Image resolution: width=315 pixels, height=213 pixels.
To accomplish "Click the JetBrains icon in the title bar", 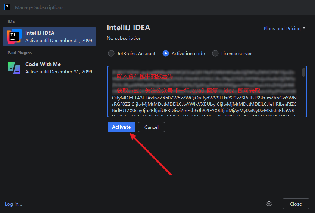I will (x=7, y=7).
